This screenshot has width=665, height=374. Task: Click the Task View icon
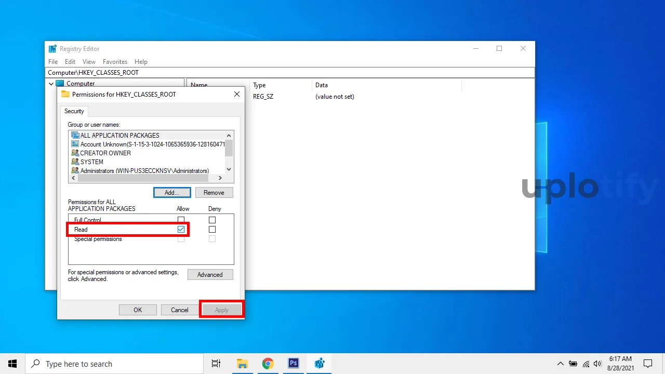point(216,363)
